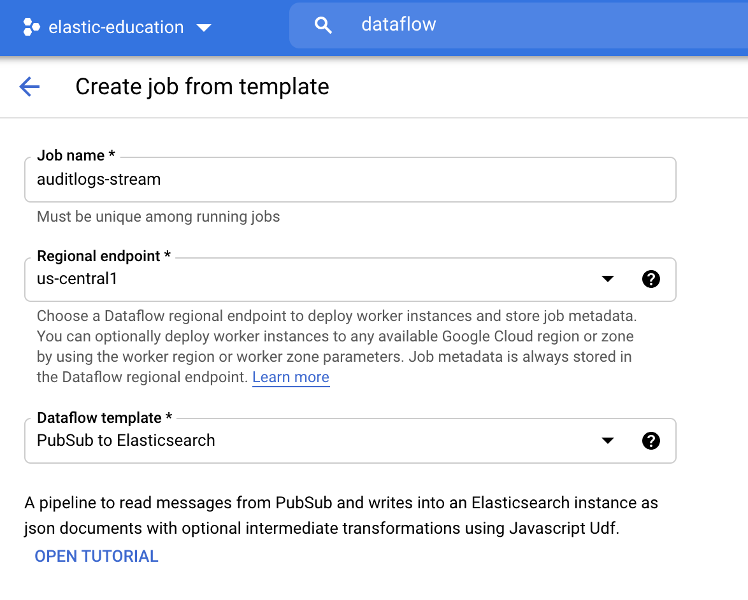Click the Create job from template heading

click(202, 86)
